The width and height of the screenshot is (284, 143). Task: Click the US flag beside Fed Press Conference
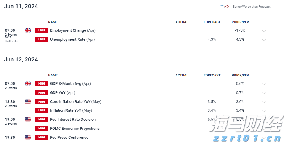point(28,137)
